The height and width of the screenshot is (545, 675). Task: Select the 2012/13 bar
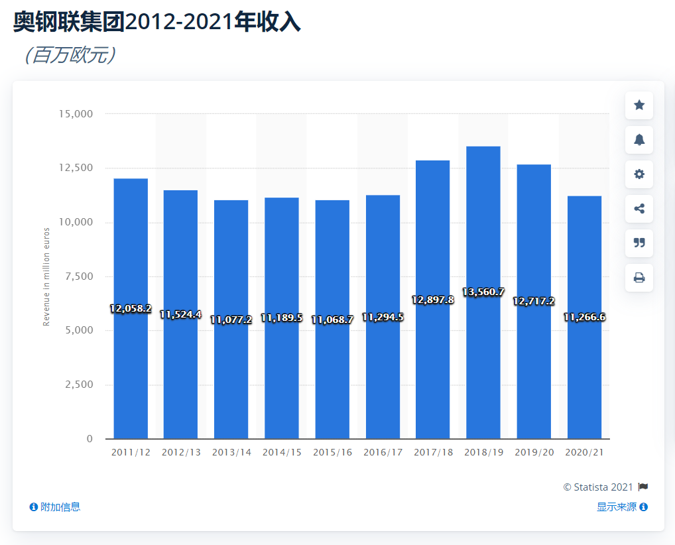181,315
